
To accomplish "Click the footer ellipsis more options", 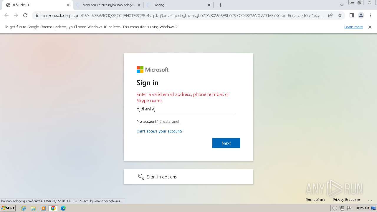I will coord(371,200).
